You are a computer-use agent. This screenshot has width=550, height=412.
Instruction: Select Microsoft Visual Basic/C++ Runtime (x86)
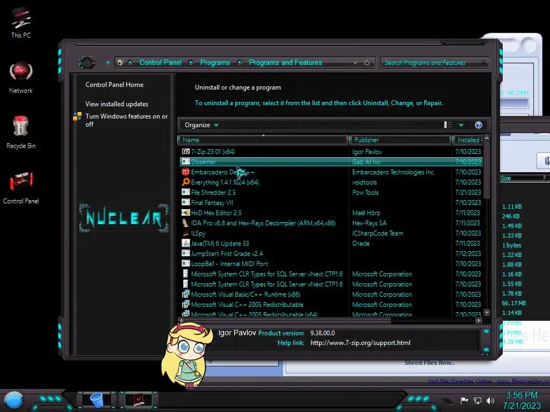pyautogui.click(x=331, y=295)
